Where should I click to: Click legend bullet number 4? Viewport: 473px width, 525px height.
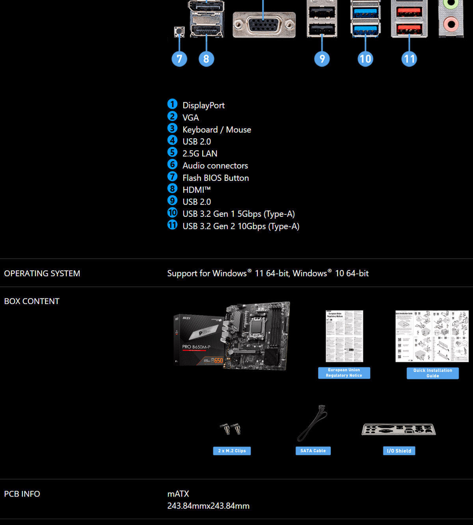point(172,140)
